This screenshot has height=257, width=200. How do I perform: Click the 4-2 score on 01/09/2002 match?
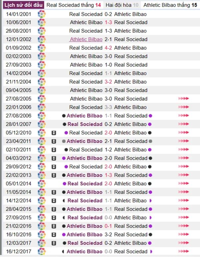[108, 48]
